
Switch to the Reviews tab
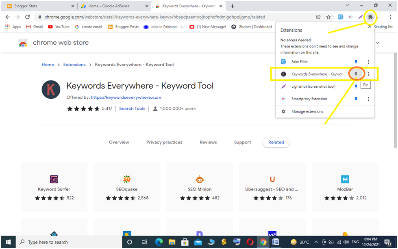[x=208, y=142]
